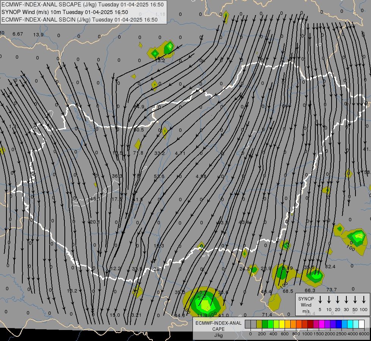The width and height of the screenshot is (371, 341).
Task: Click the 4000 tick on CAPE scale
Action: (x=353, y=334)
